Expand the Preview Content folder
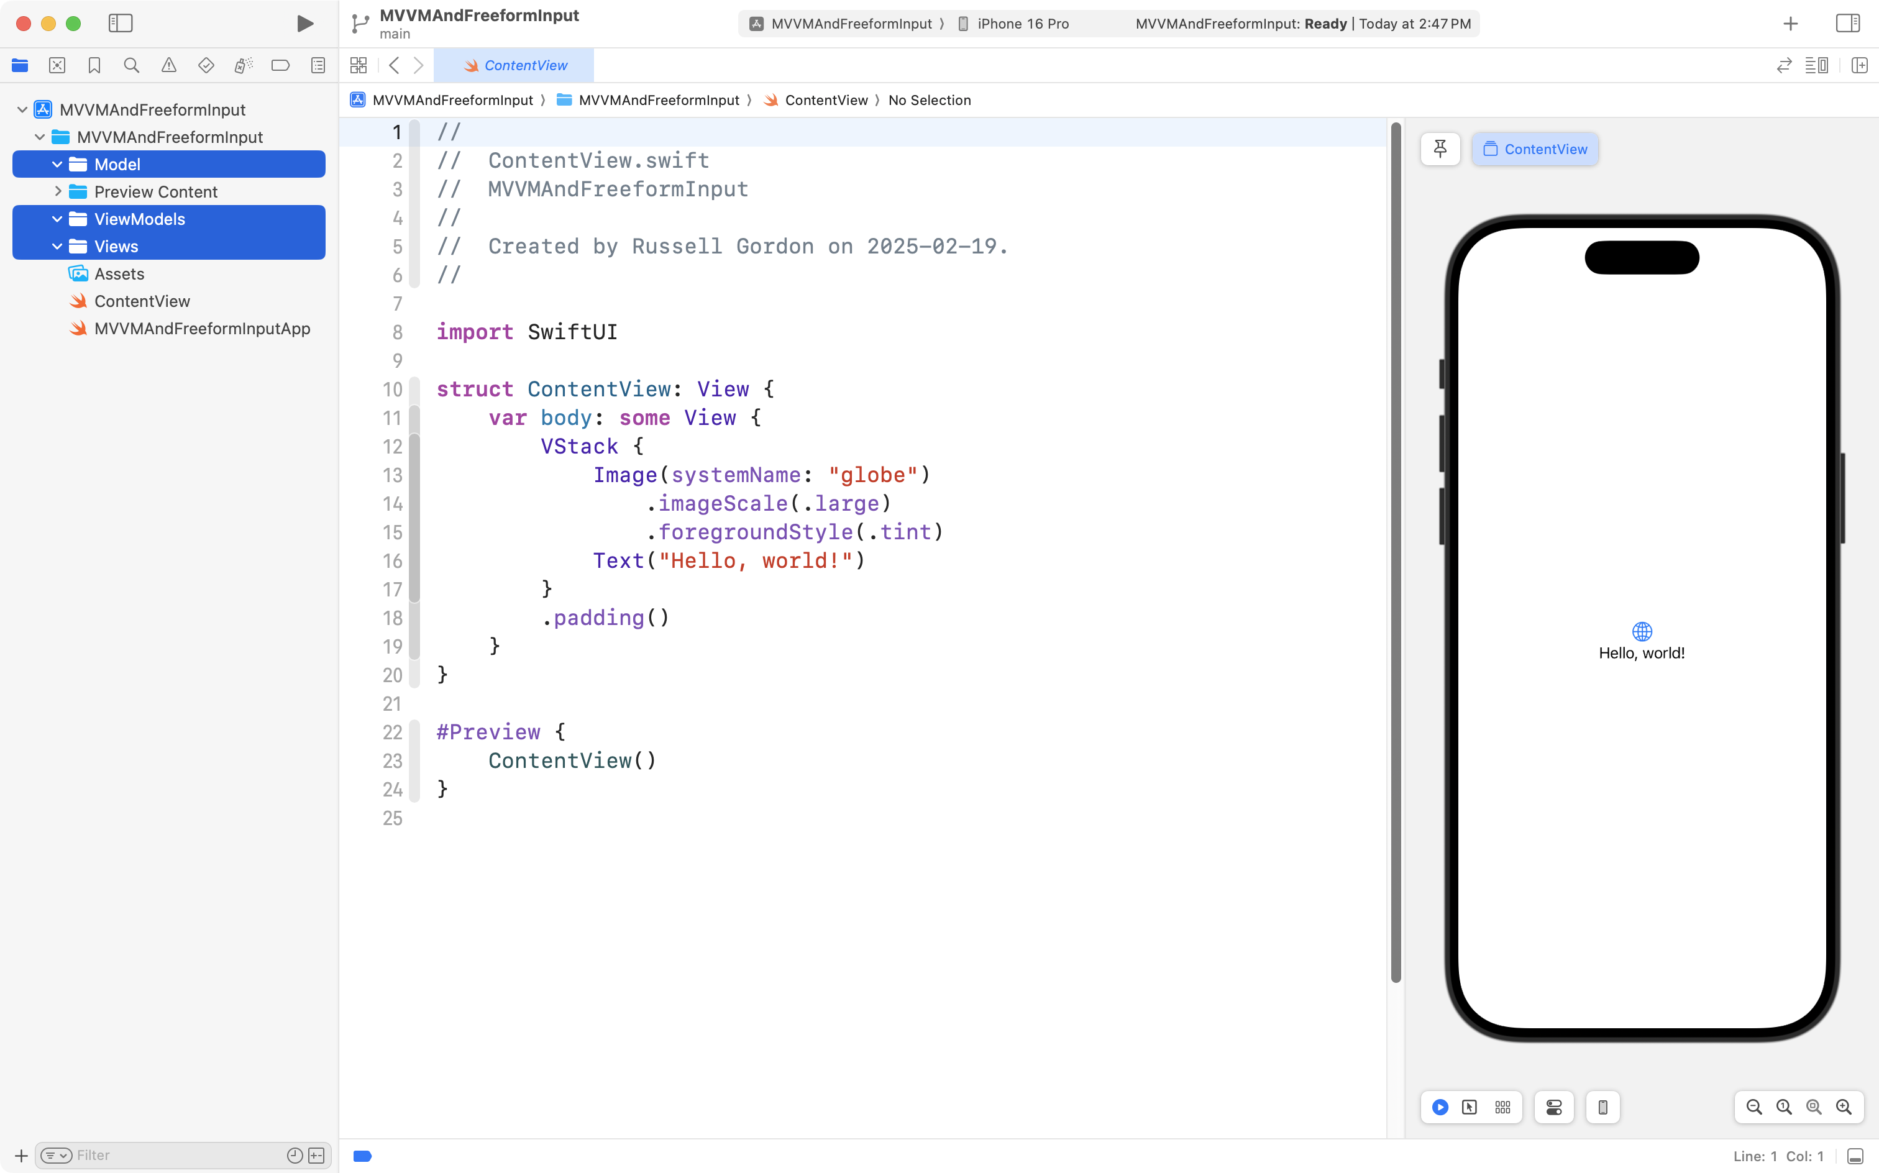Viewport: 1879px width, 1173px height. pyautogui.click(x=57, y=191)
